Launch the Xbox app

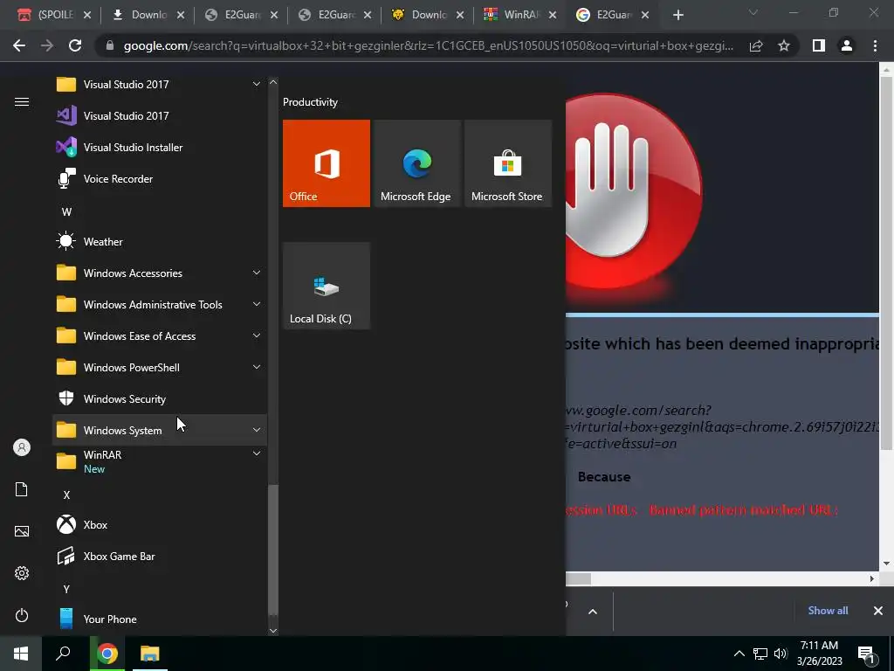(160, 524)
